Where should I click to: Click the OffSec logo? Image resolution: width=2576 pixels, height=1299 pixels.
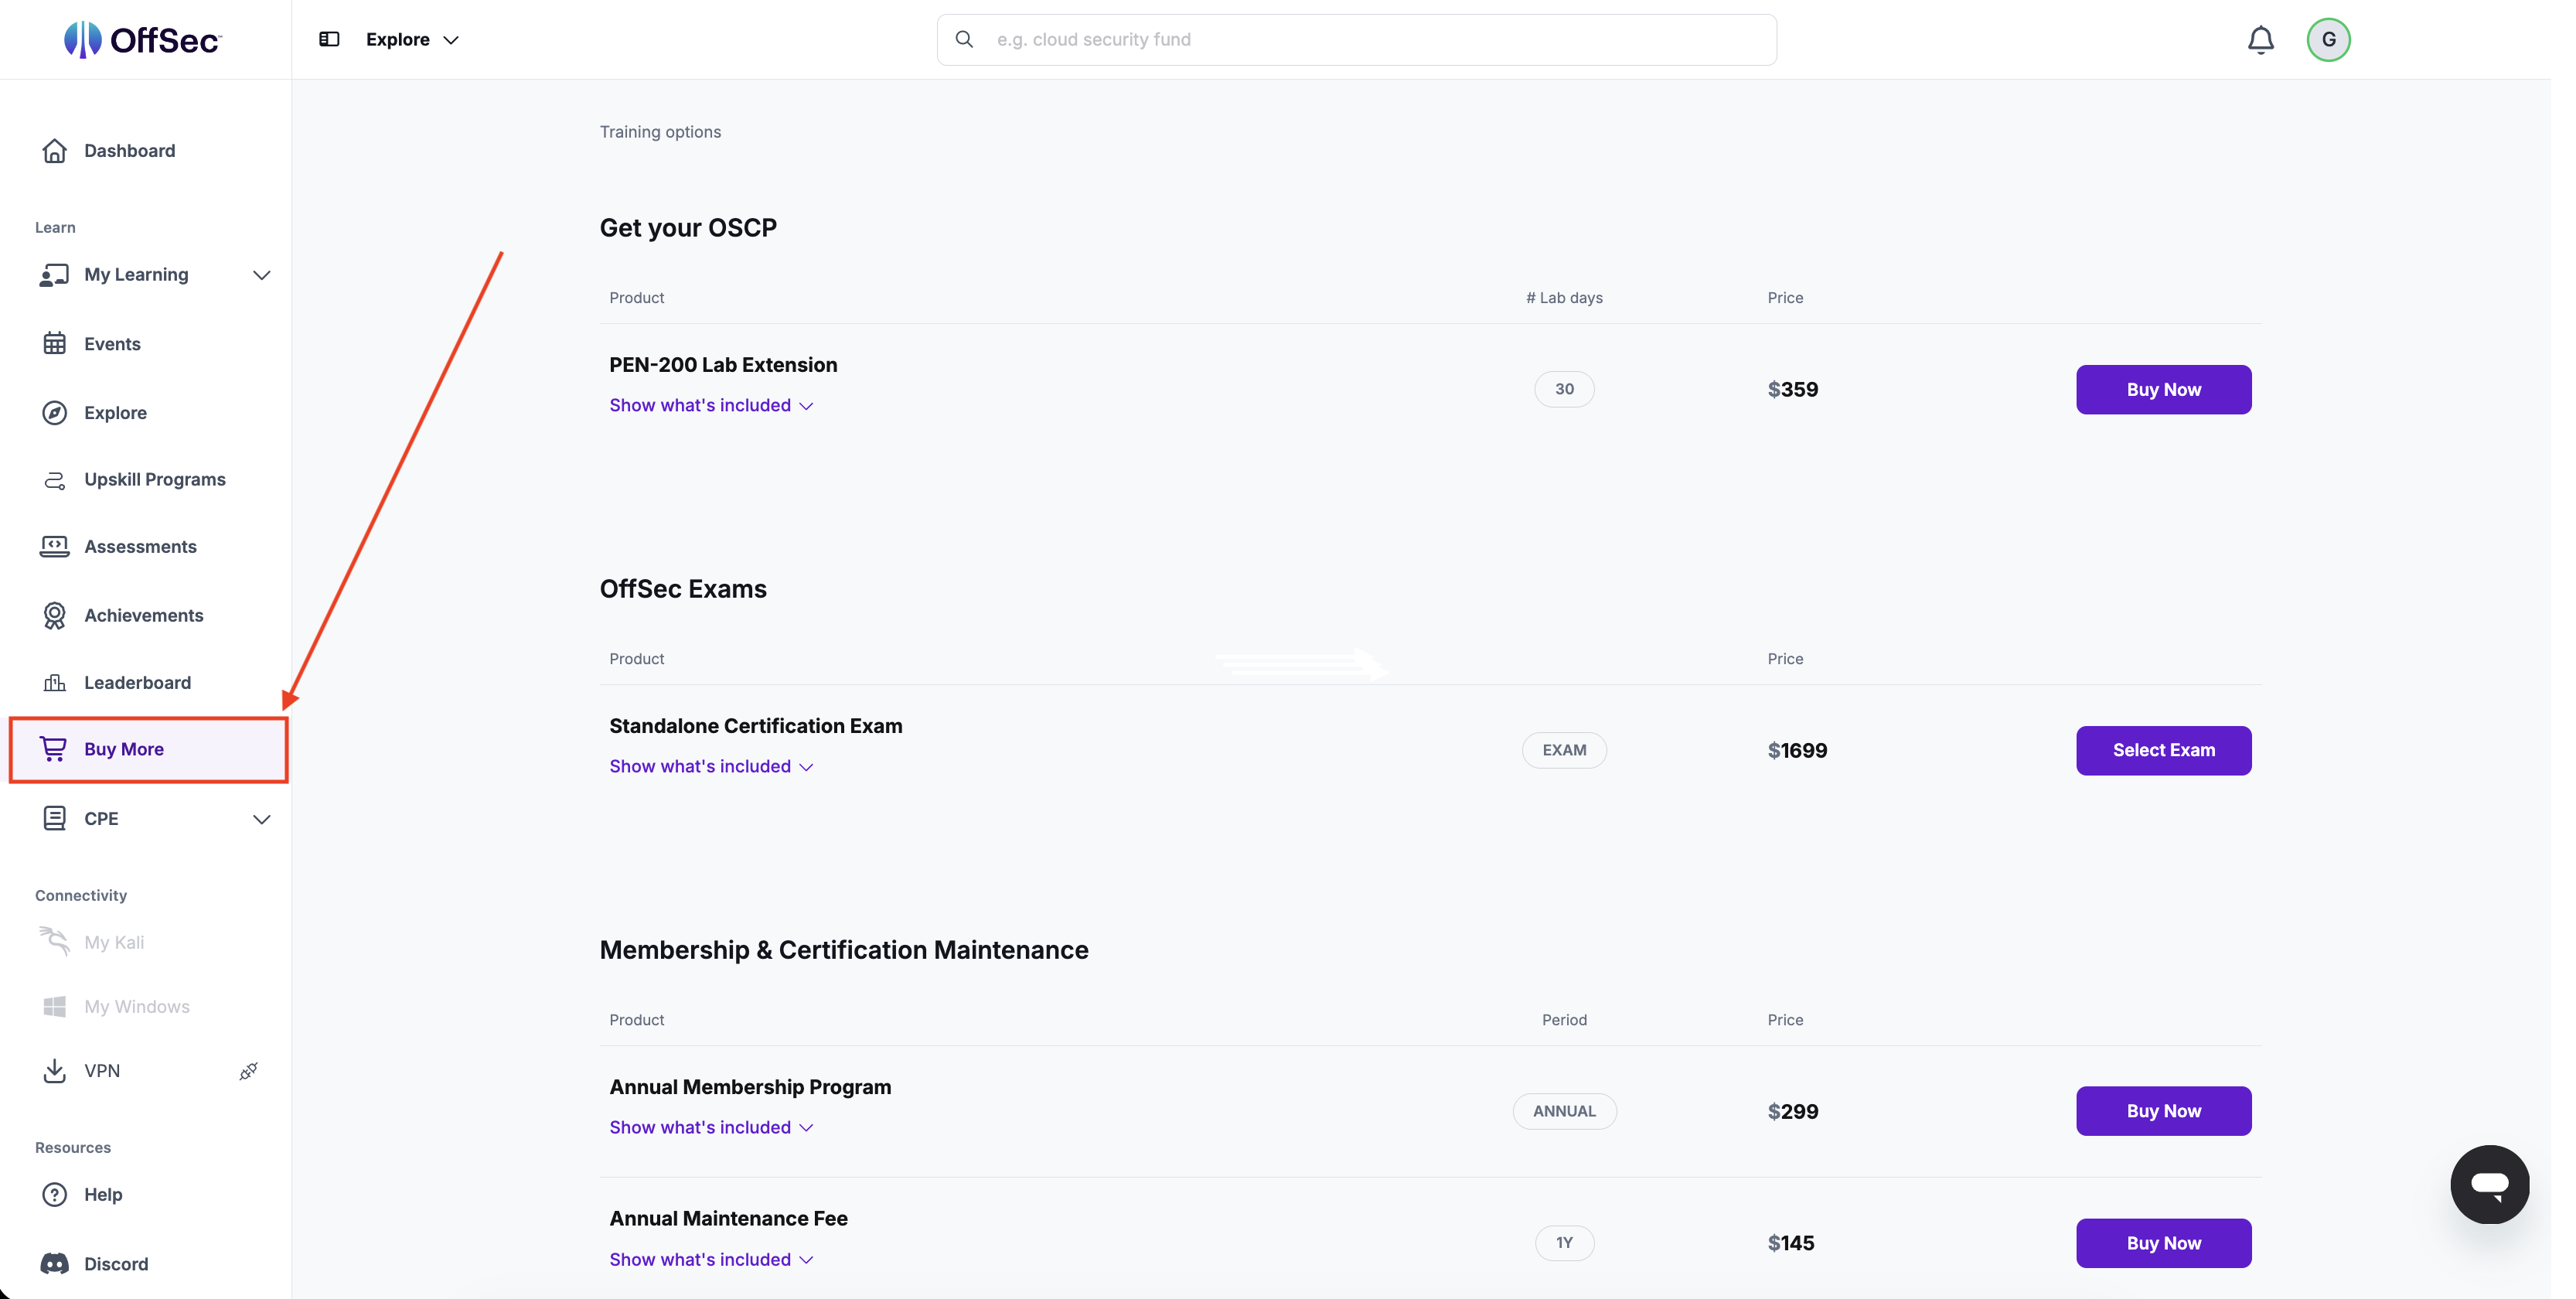coord(143,40)
